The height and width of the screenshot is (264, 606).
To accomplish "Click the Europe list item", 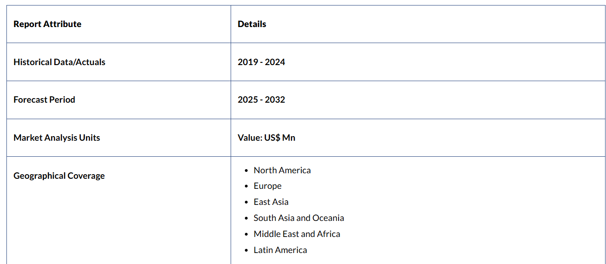I will [267, 186].
